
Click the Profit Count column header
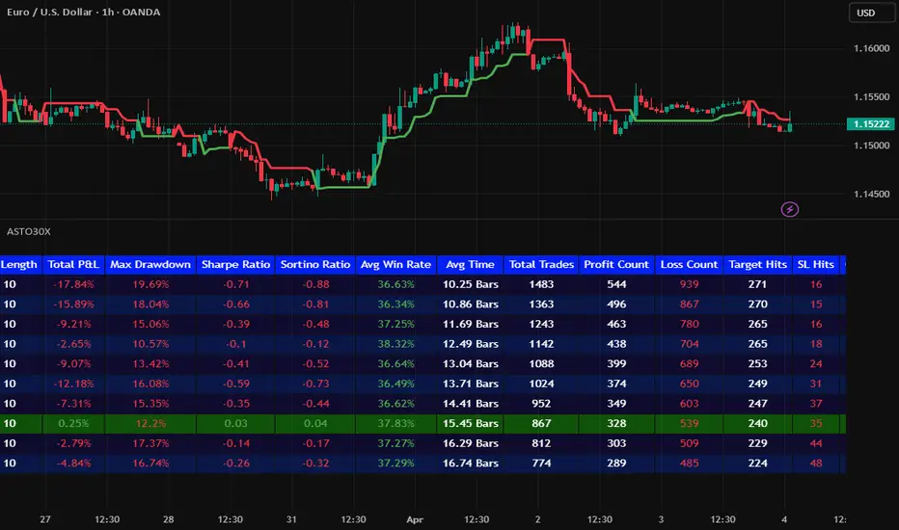coord(616,265)
